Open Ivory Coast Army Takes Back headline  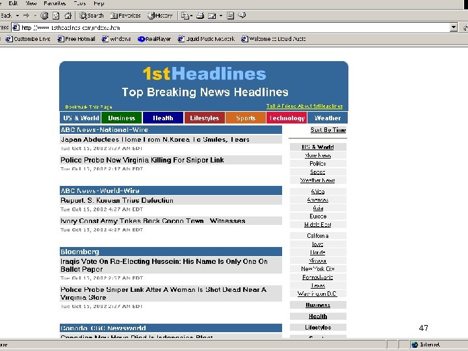pos(153,221)
